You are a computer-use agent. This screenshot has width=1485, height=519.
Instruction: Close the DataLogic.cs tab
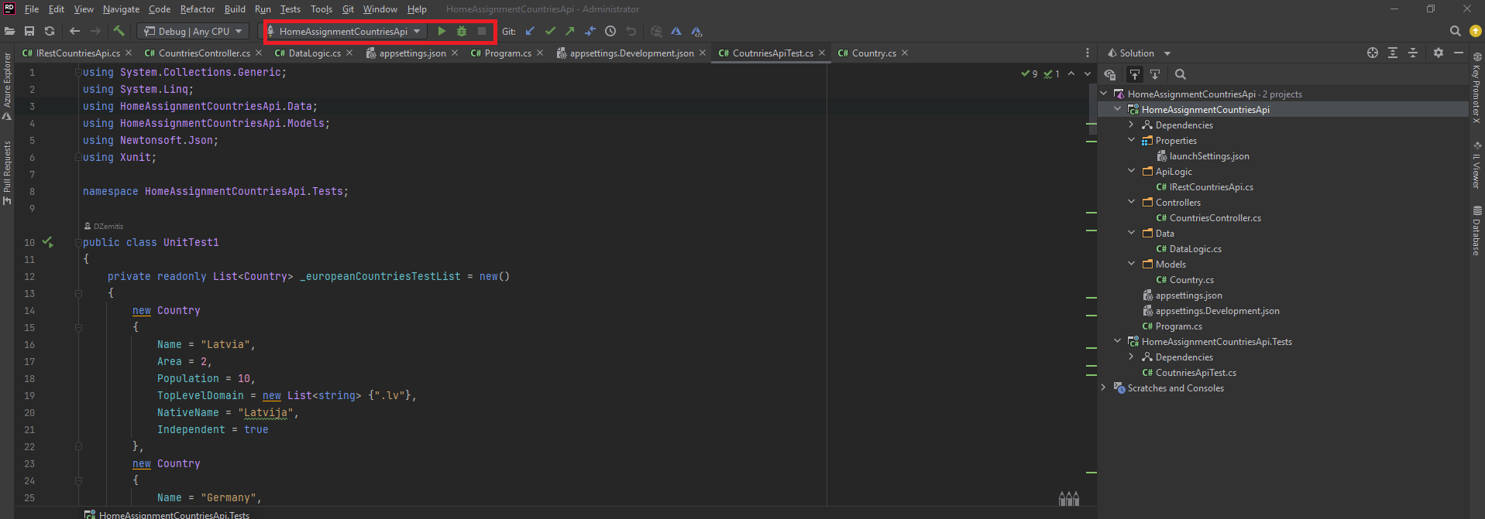tap(349, 53)
